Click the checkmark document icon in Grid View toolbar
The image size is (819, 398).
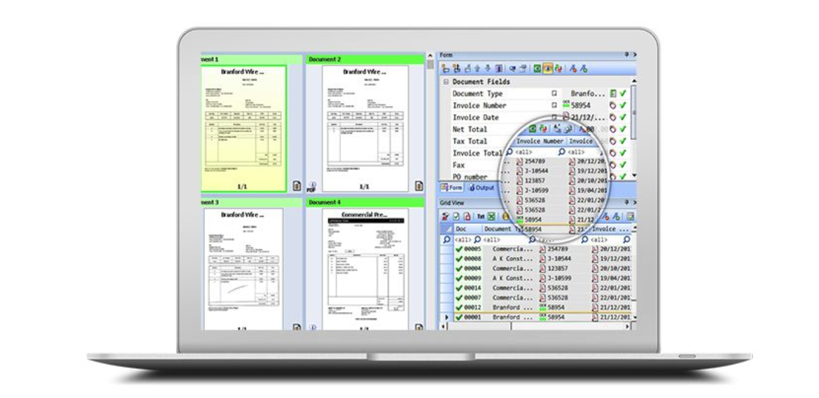[456, 216]
